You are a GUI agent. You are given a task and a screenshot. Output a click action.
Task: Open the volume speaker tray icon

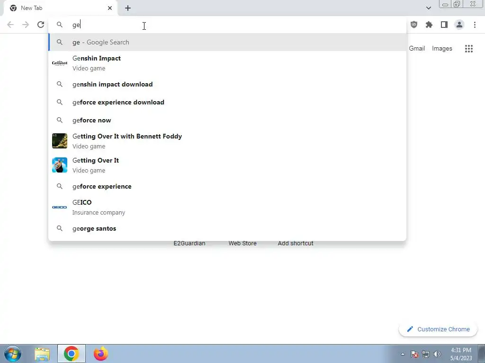[437, 354]
